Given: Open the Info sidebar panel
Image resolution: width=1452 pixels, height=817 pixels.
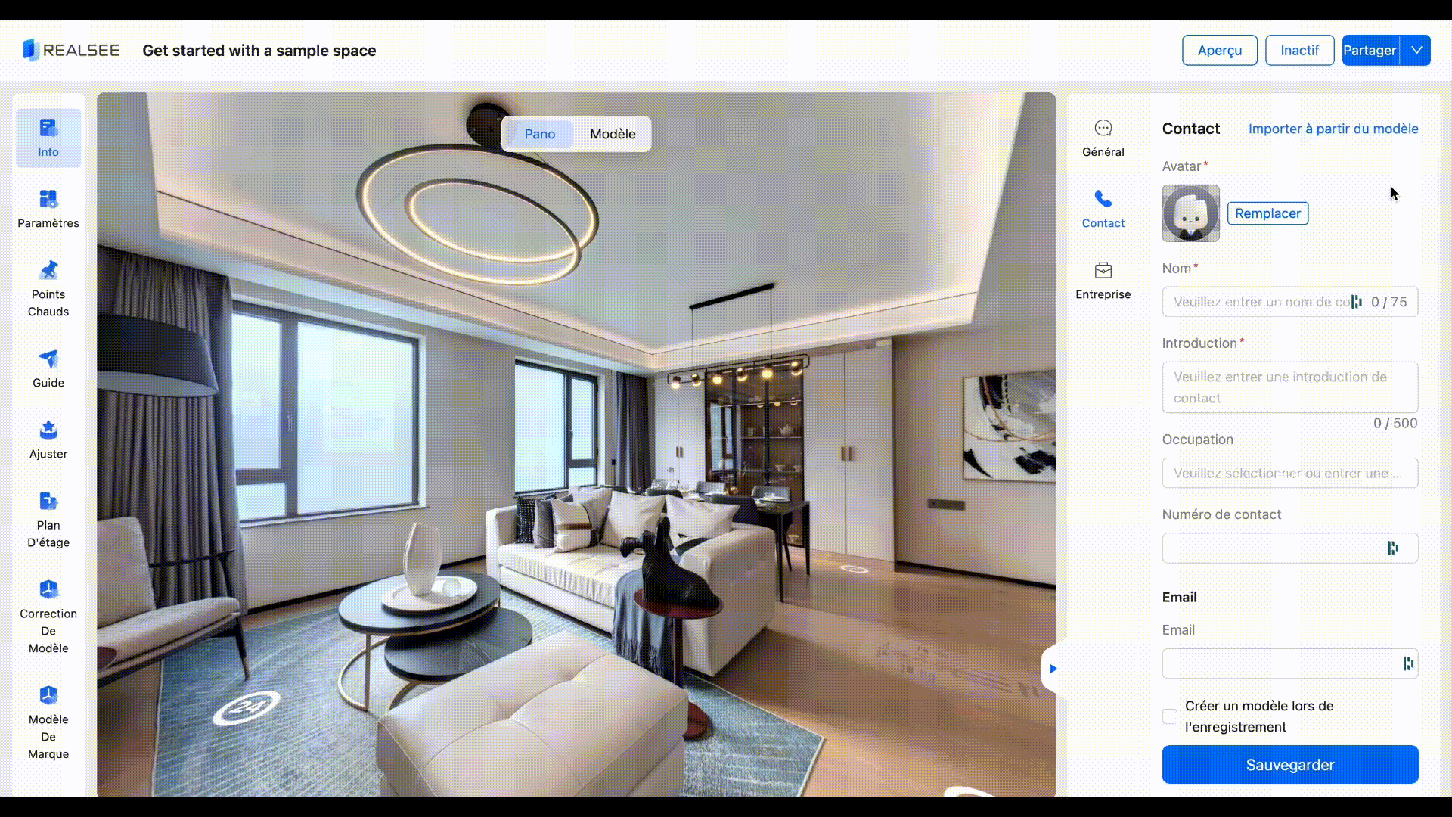Looking at the screenshot, I should click(x=48, y=138).
